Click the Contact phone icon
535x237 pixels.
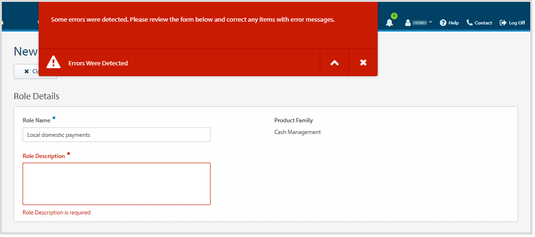pos(470,23)
